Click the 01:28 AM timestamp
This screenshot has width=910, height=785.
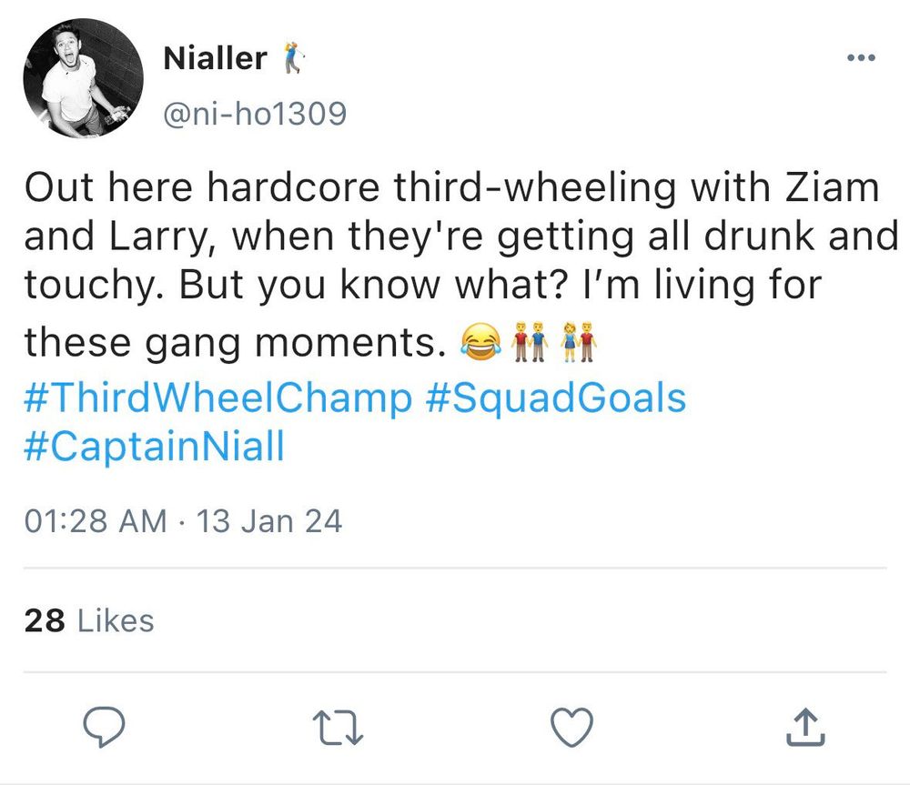95,521
